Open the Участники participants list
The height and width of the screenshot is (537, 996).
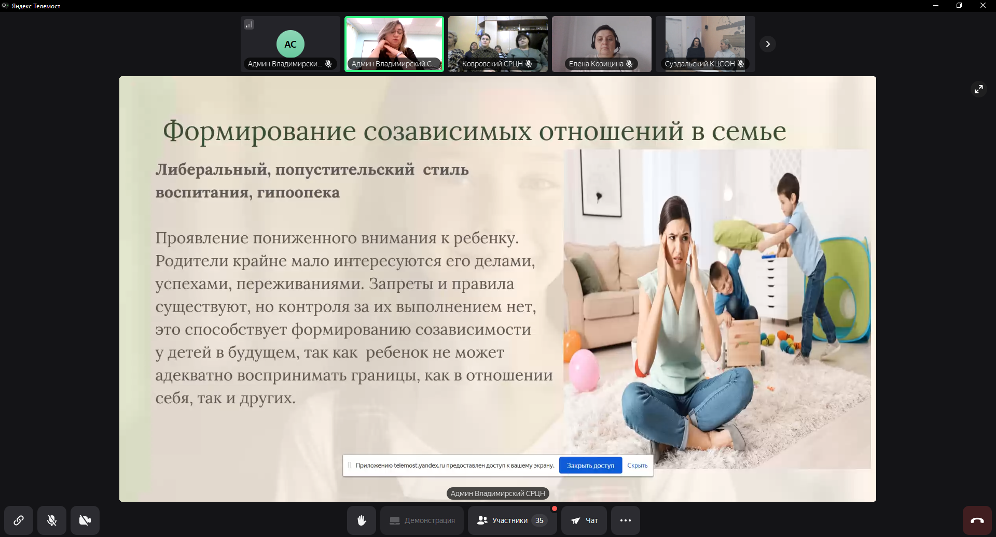click(x=512, y=520)
